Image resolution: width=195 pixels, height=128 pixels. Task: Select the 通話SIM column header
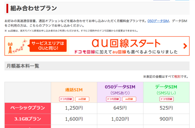coord(74,92)
